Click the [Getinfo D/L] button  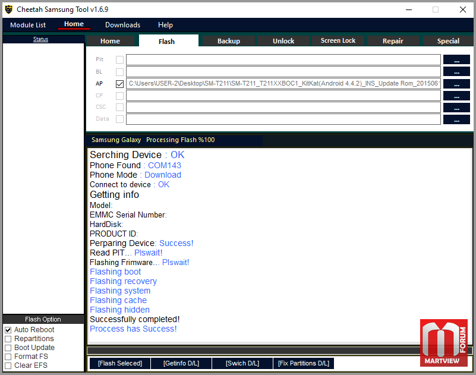click(x=181, y=364)
